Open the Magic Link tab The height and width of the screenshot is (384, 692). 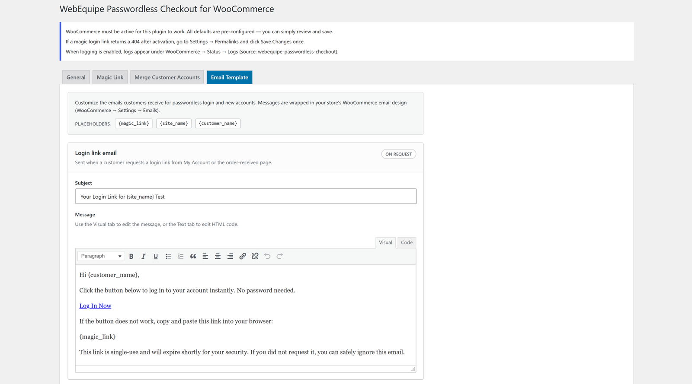pyautogui.click(x=110, y=77)
